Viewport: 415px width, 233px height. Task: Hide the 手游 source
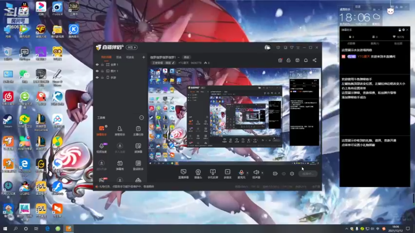point(97,77)
